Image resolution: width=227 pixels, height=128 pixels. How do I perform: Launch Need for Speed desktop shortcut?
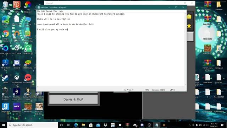[x=17, y=108]
